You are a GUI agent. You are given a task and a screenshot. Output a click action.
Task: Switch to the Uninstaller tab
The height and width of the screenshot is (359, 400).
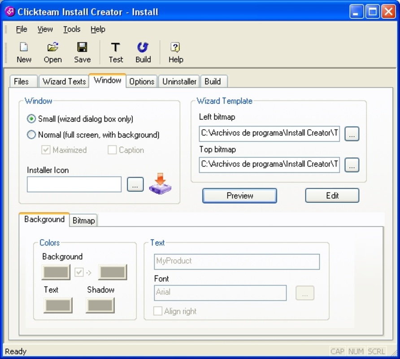(179, 81)
